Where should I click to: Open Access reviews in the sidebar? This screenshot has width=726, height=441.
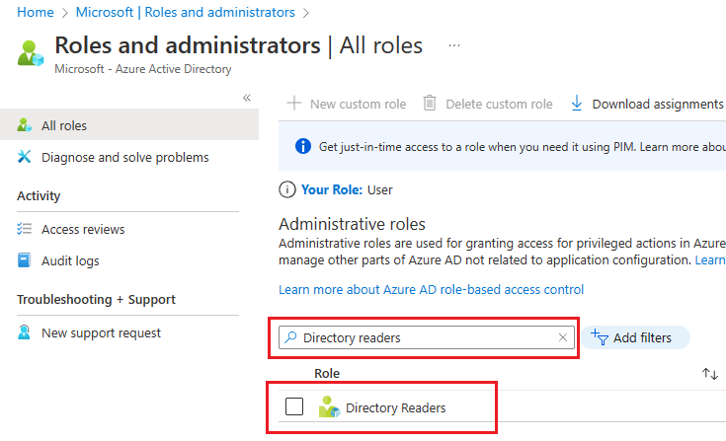pyautogui.click(x=83, y=229)
